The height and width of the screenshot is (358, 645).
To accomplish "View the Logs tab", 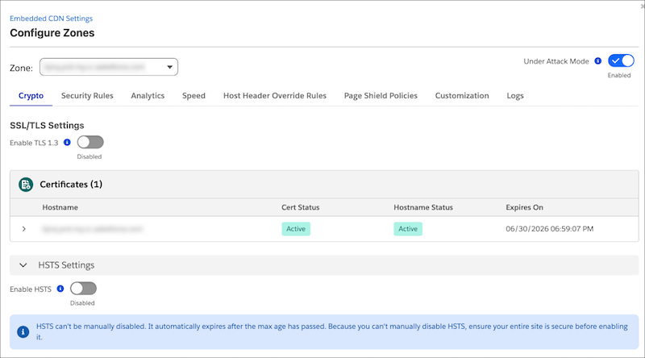I will [x=515, y=96].
